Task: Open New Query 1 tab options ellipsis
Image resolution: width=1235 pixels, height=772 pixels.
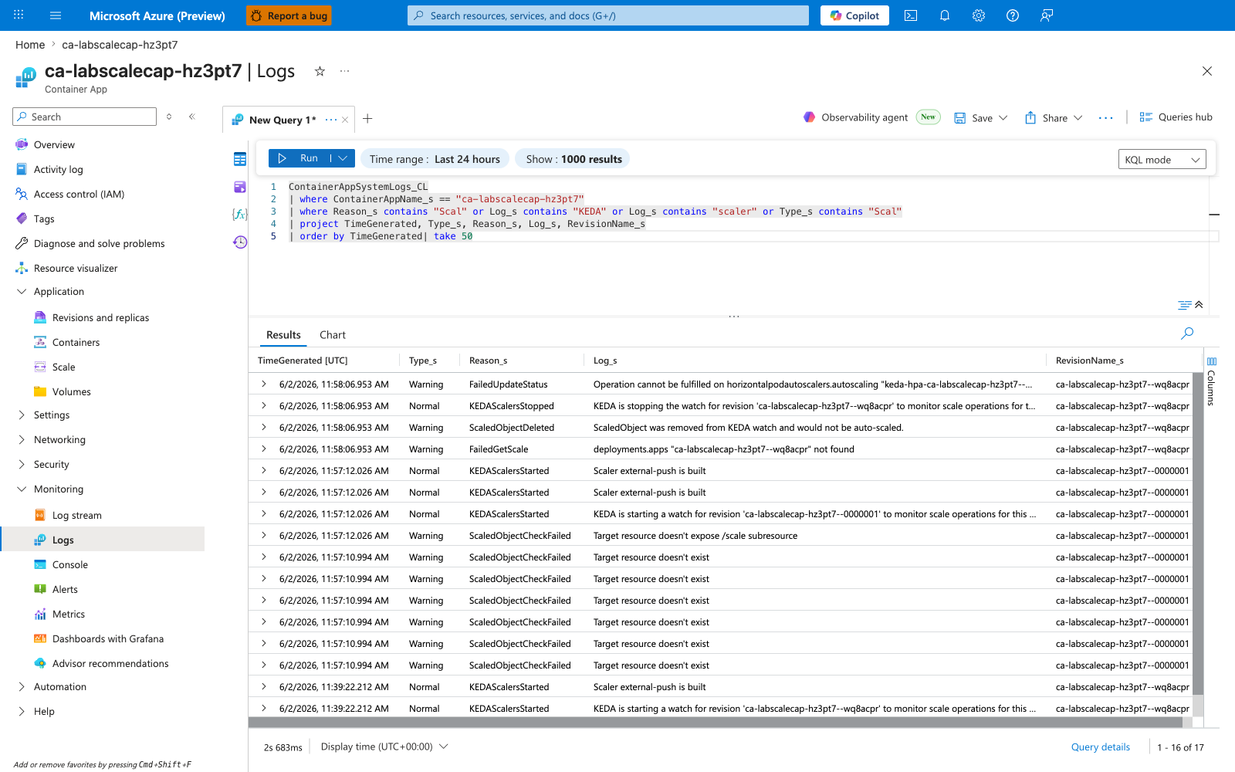Action: (x=331, y=120)
